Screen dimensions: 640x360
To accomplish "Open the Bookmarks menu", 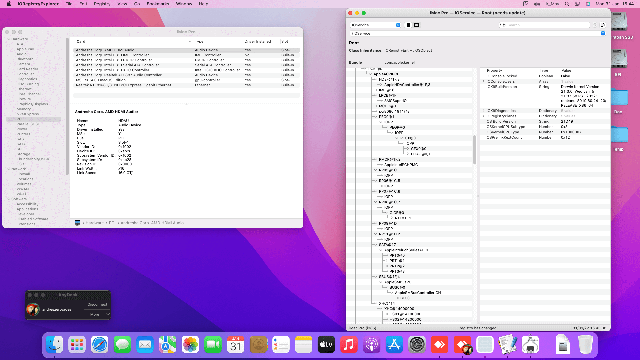I will click(158, 4).
